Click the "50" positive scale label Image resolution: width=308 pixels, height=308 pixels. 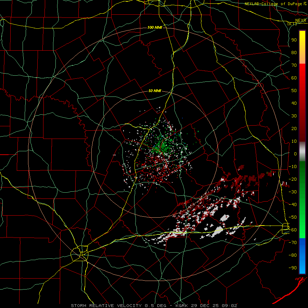(x=294, y=91)
